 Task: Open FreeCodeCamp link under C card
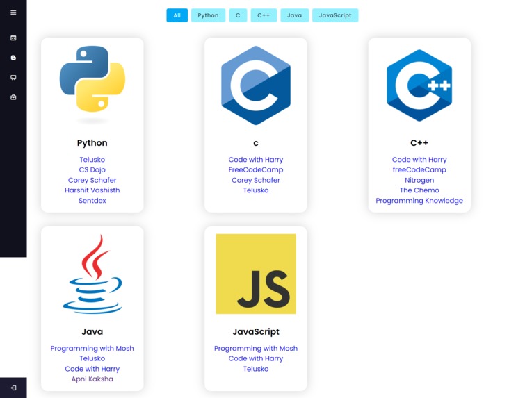coord(256,169)
